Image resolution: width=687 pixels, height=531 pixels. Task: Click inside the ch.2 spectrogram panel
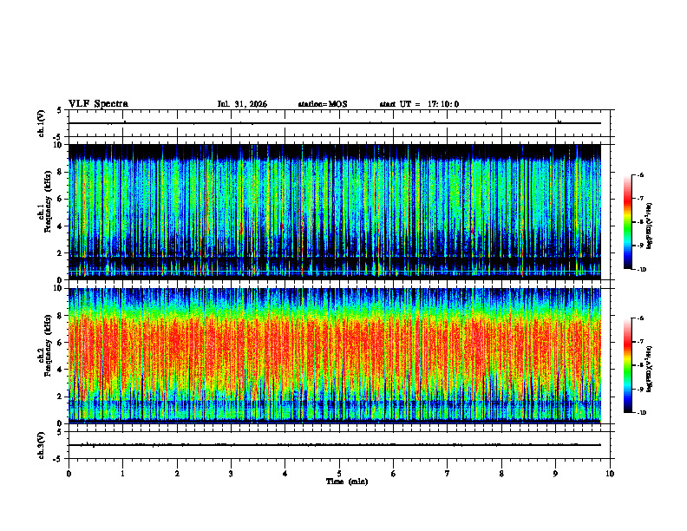[335, 356]
